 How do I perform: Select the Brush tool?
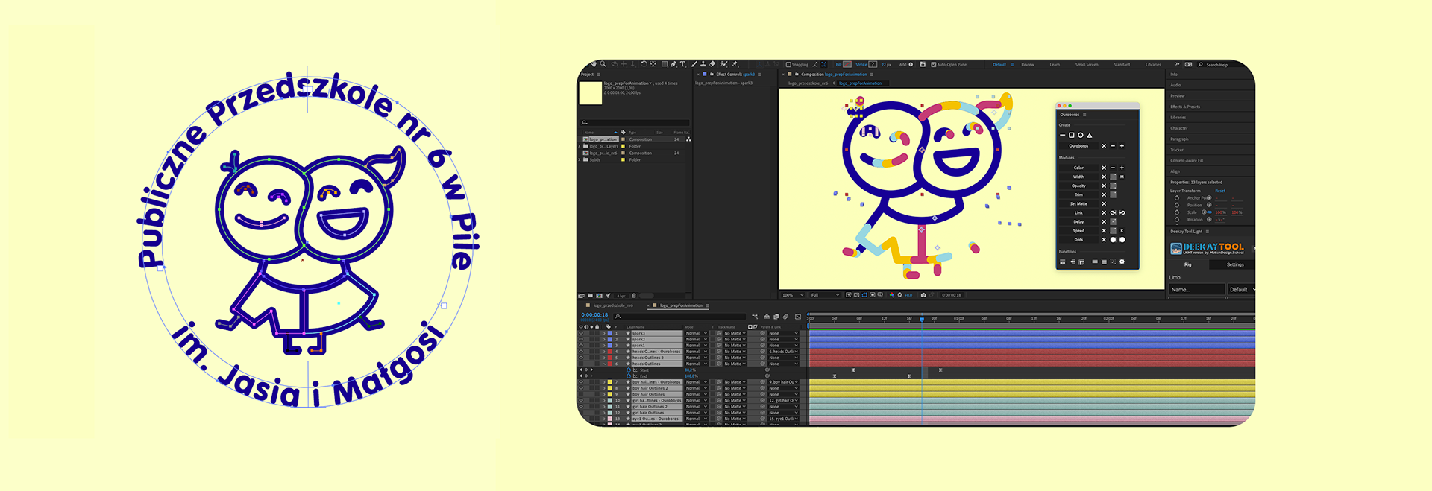pos(694,64)
